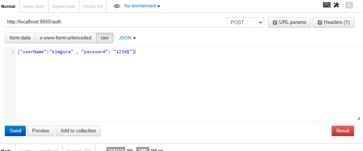Select x-www-form-urlencoded body type

click(65, 38)
